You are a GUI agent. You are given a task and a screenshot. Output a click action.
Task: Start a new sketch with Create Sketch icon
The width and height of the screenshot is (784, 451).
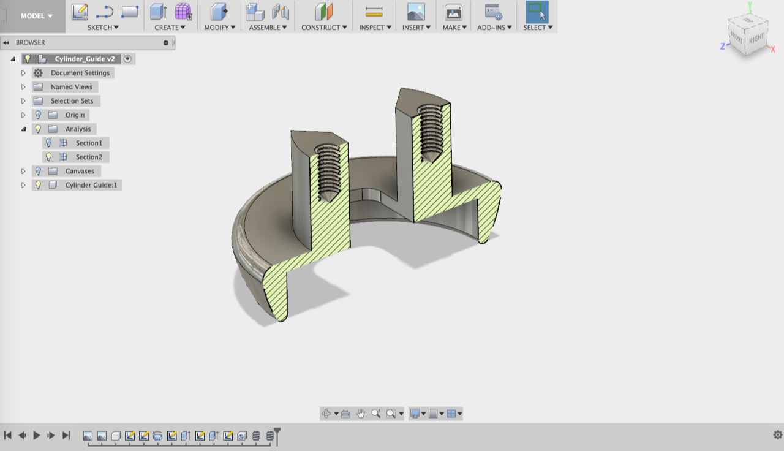coord(80,12)
